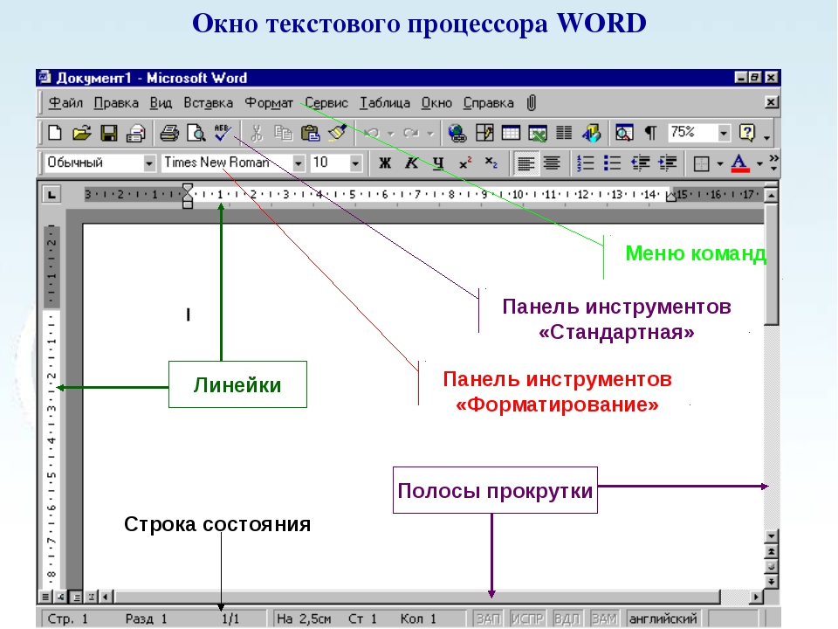
Task: Create a new blank document
Action: coord(54,132)
